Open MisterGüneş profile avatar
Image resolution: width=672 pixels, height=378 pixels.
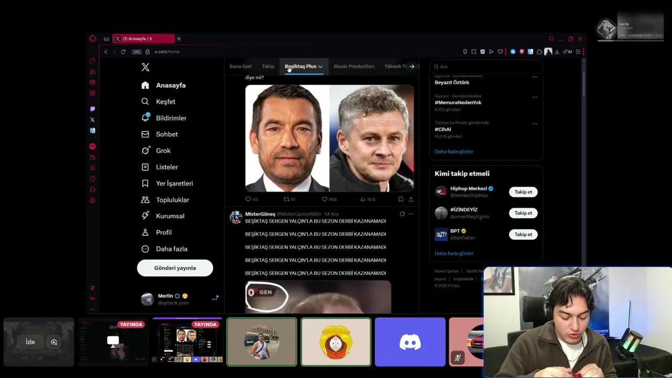tap(236, 217)
